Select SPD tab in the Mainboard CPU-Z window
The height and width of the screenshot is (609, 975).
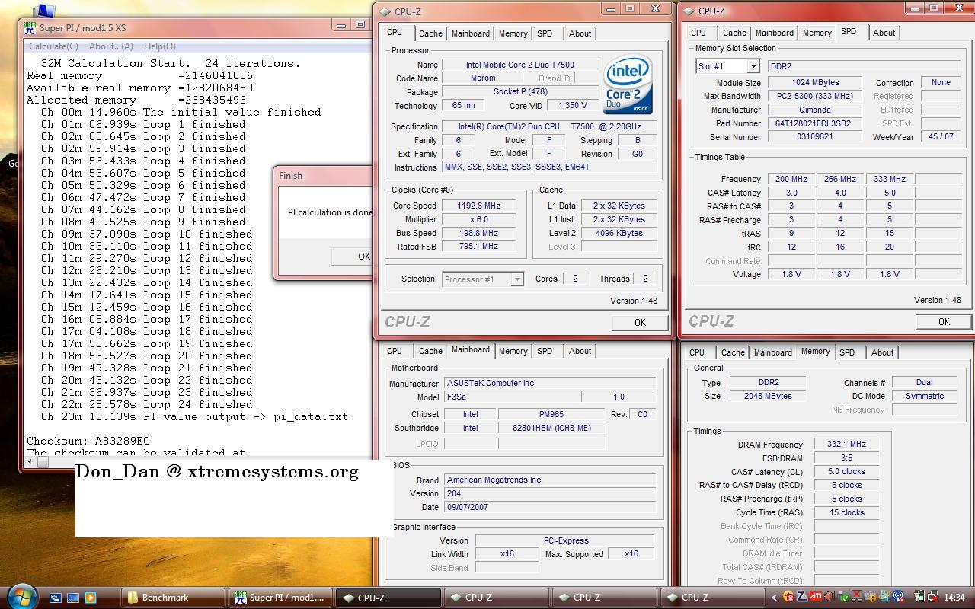click(x=545, y=351)
